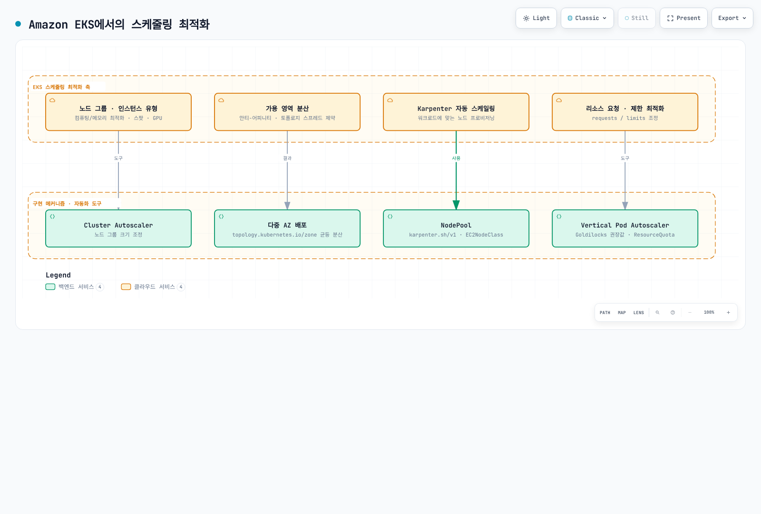Click title Amazon EKS에서의 스케줄링 최적화

point(119,24)
